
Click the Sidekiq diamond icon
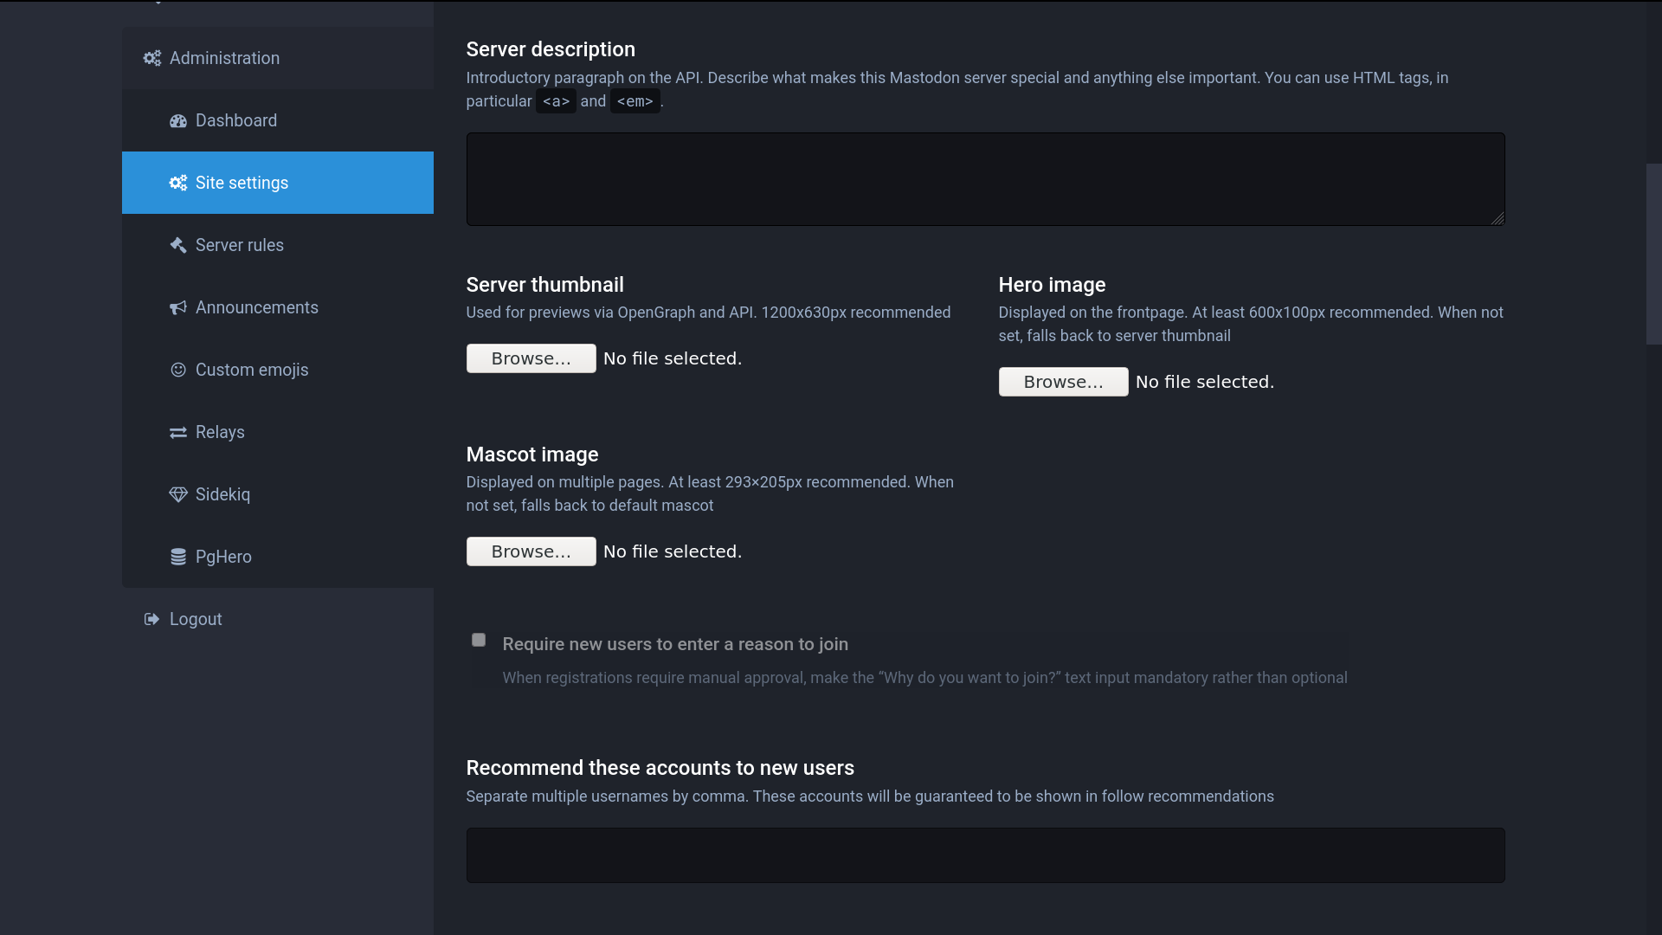[x=178, y=495]
